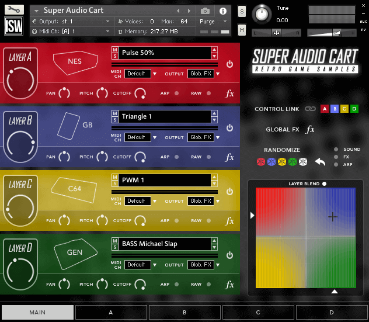Click the camera snapshot icon
Image resolution: width=369 pixels, height=322 pixels.
click(205, 11)
